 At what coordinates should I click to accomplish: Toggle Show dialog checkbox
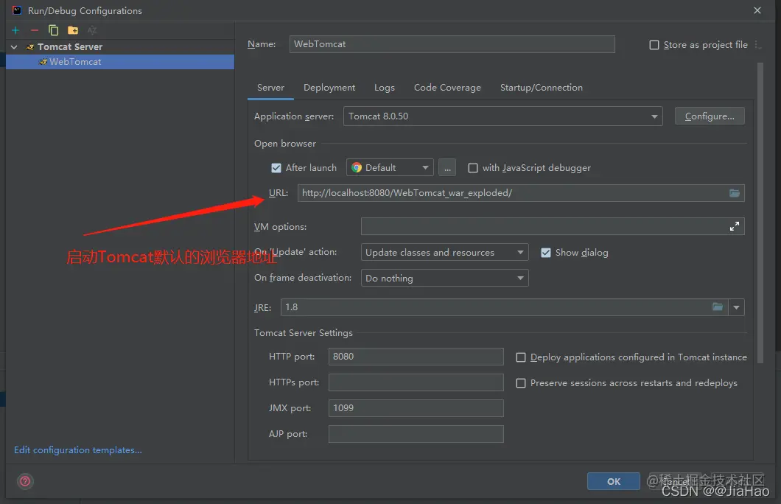point(546,253)
